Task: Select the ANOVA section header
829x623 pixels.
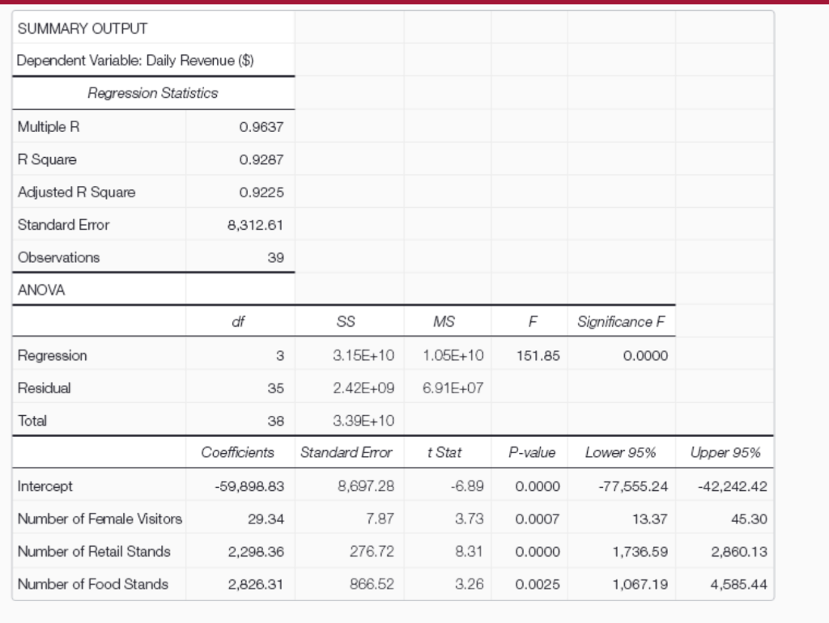Action: (x=39, y=289)
